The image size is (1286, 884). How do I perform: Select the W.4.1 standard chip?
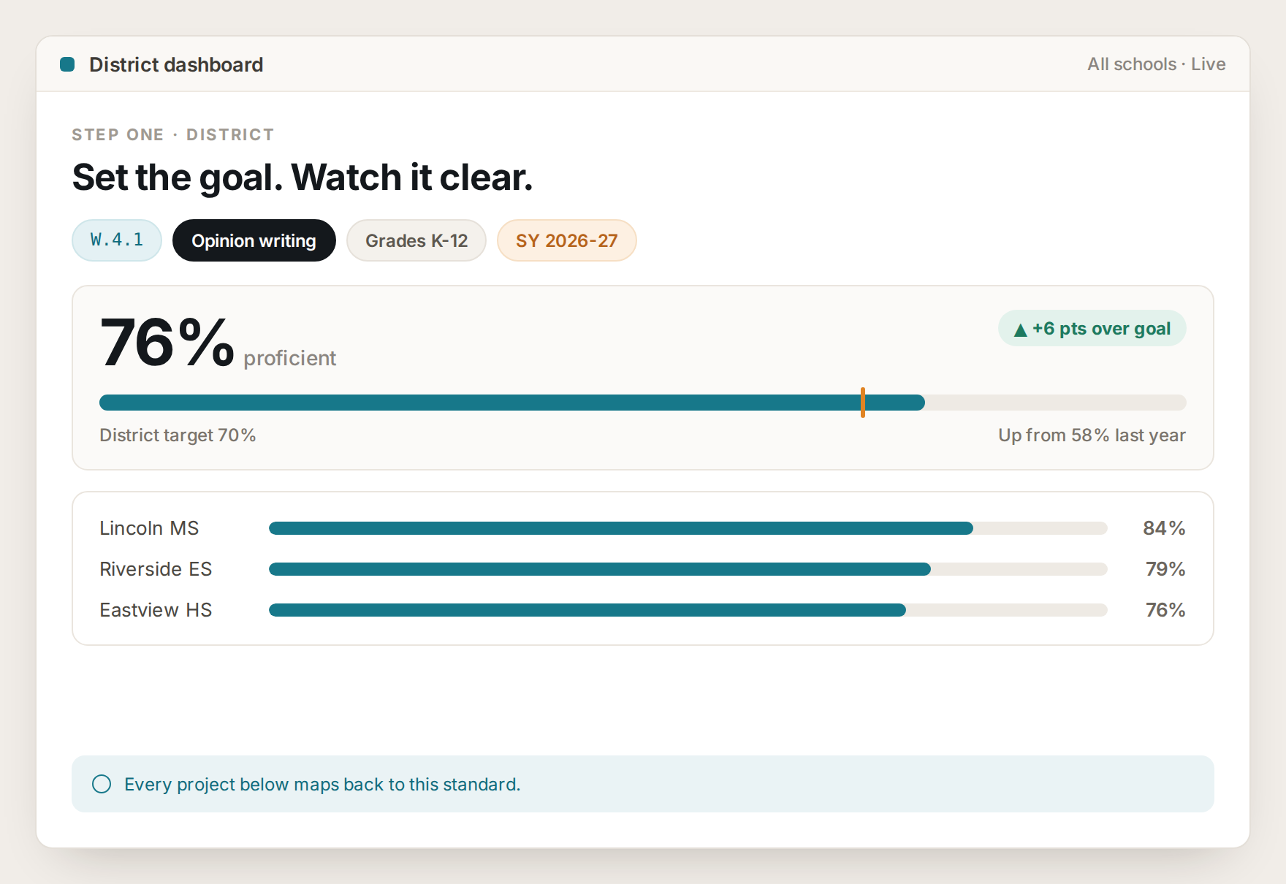point(117,240)
